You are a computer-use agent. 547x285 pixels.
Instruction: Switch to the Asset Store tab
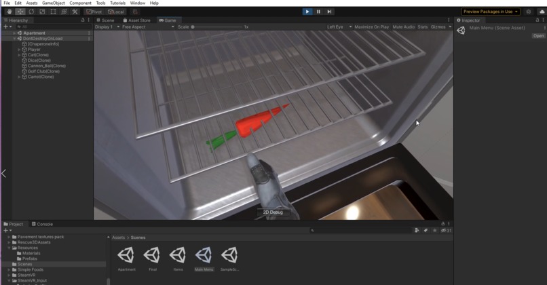137,20
